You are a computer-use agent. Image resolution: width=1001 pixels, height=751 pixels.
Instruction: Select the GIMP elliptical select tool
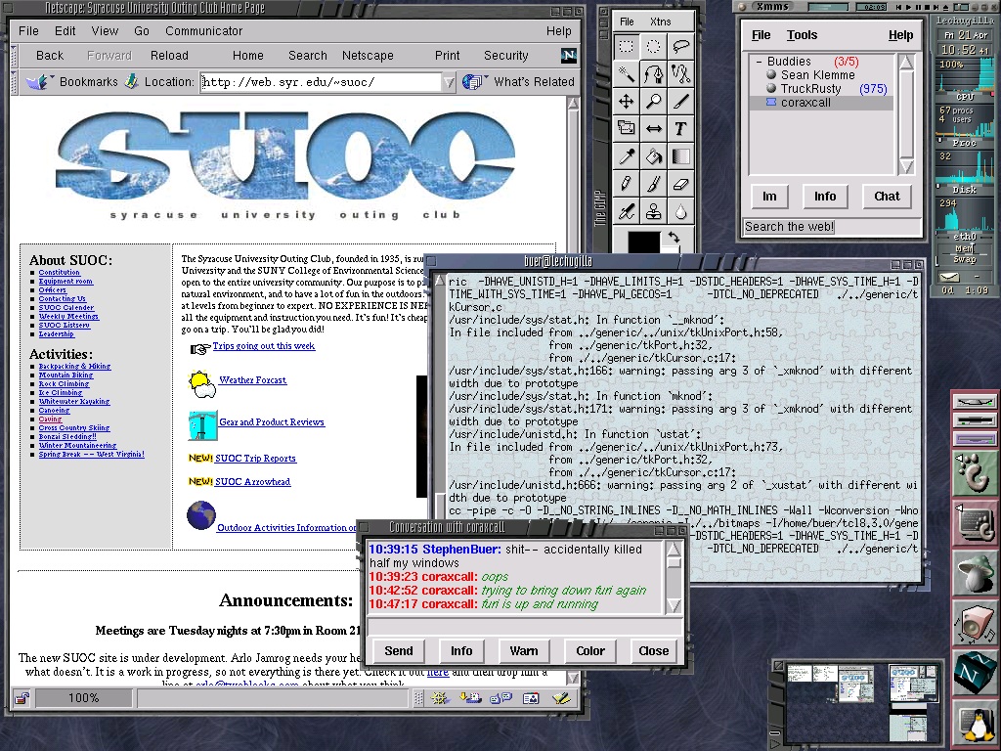point(654,47)
